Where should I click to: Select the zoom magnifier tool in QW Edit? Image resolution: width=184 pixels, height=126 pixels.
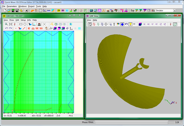pyautogui.click(x=6, y=24)
